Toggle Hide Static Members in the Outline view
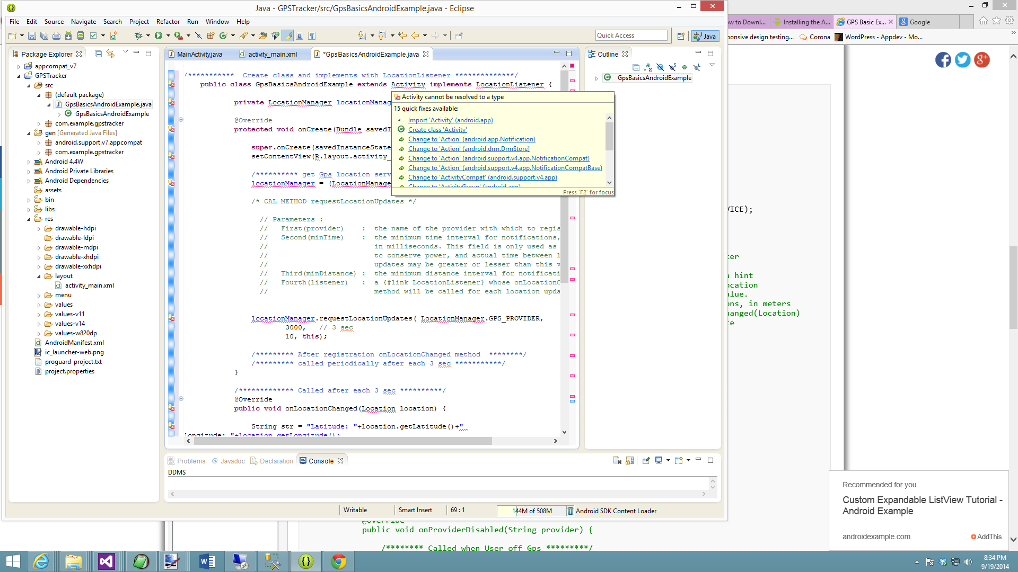1018x572 pixels. (x=672, y=67)
